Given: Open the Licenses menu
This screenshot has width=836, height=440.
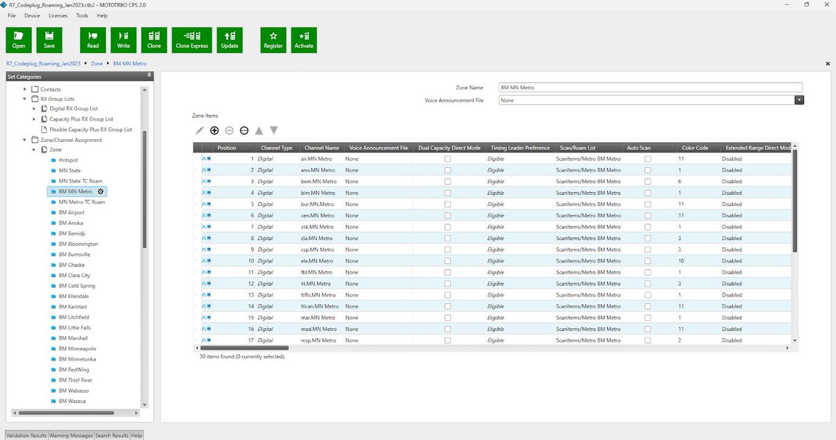Looking at the screenshot, I should click(x=58, y=15).
